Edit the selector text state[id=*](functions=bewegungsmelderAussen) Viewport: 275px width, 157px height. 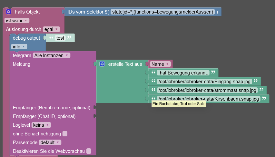point(162,12)
